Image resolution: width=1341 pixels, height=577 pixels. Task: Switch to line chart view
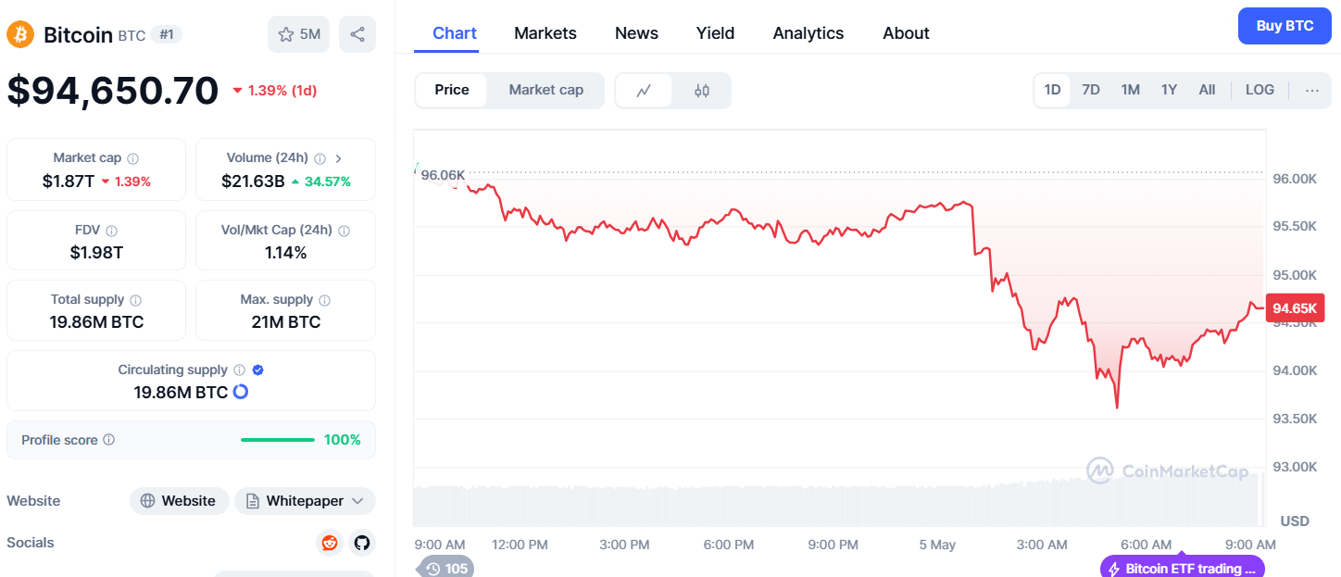tap(644, 90)
